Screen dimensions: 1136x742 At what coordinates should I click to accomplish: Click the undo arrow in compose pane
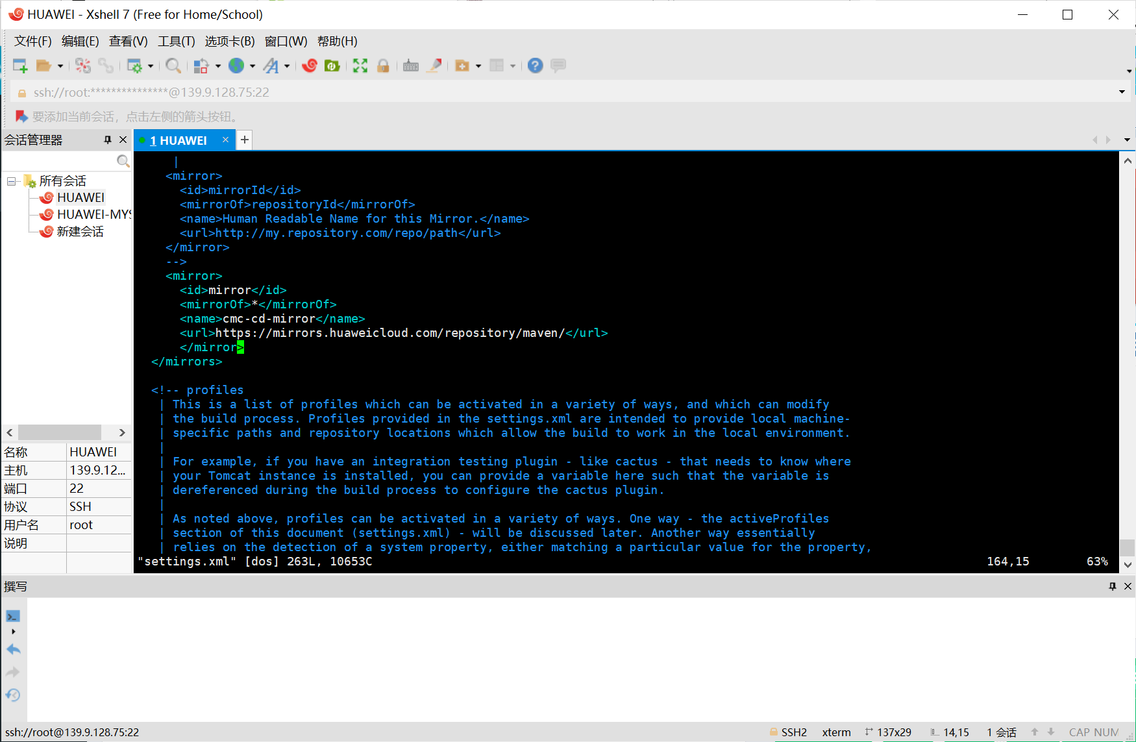pyautogui.click(x=13, y=649)
